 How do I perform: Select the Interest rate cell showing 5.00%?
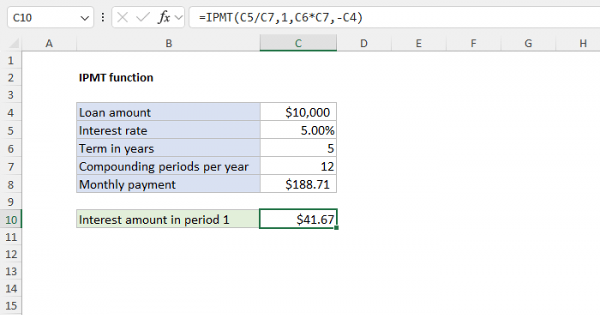coord(298,130)
